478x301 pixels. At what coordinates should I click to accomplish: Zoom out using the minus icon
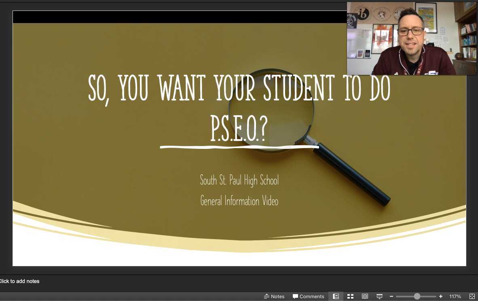391,296
